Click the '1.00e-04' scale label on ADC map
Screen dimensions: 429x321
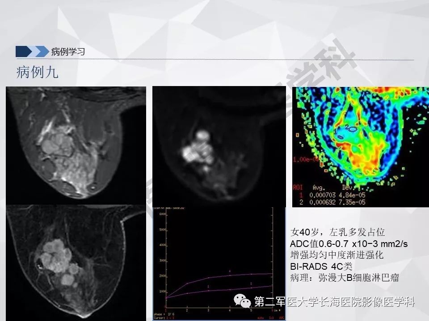[x=306, y=160]
